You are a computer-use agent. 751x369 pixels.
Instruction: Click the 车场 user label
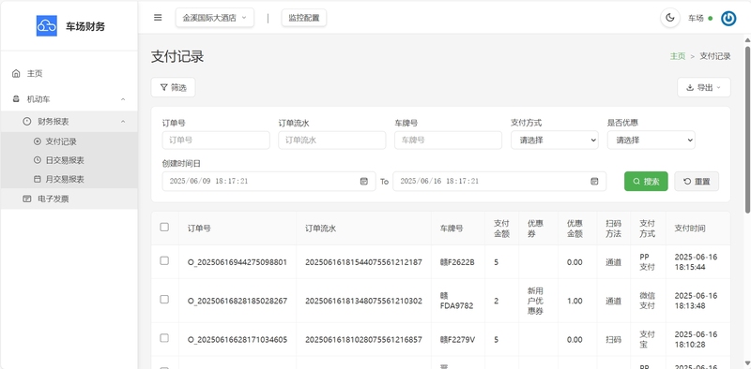point(696,18)
